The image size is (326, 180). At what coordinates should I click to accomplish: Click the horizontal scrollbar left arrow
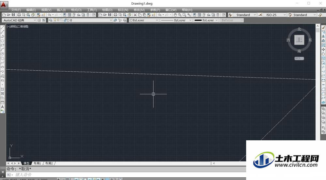(214, 163)
